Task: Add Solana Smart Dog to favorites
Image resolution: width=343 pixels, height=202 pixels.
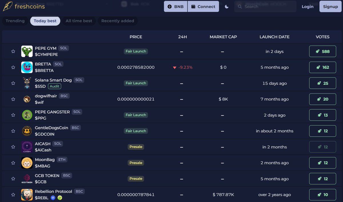Action: click(x=13, y=83)
